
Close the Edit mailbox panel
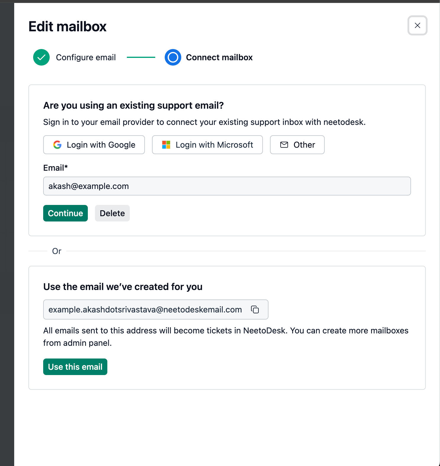[x=417, y=25]
